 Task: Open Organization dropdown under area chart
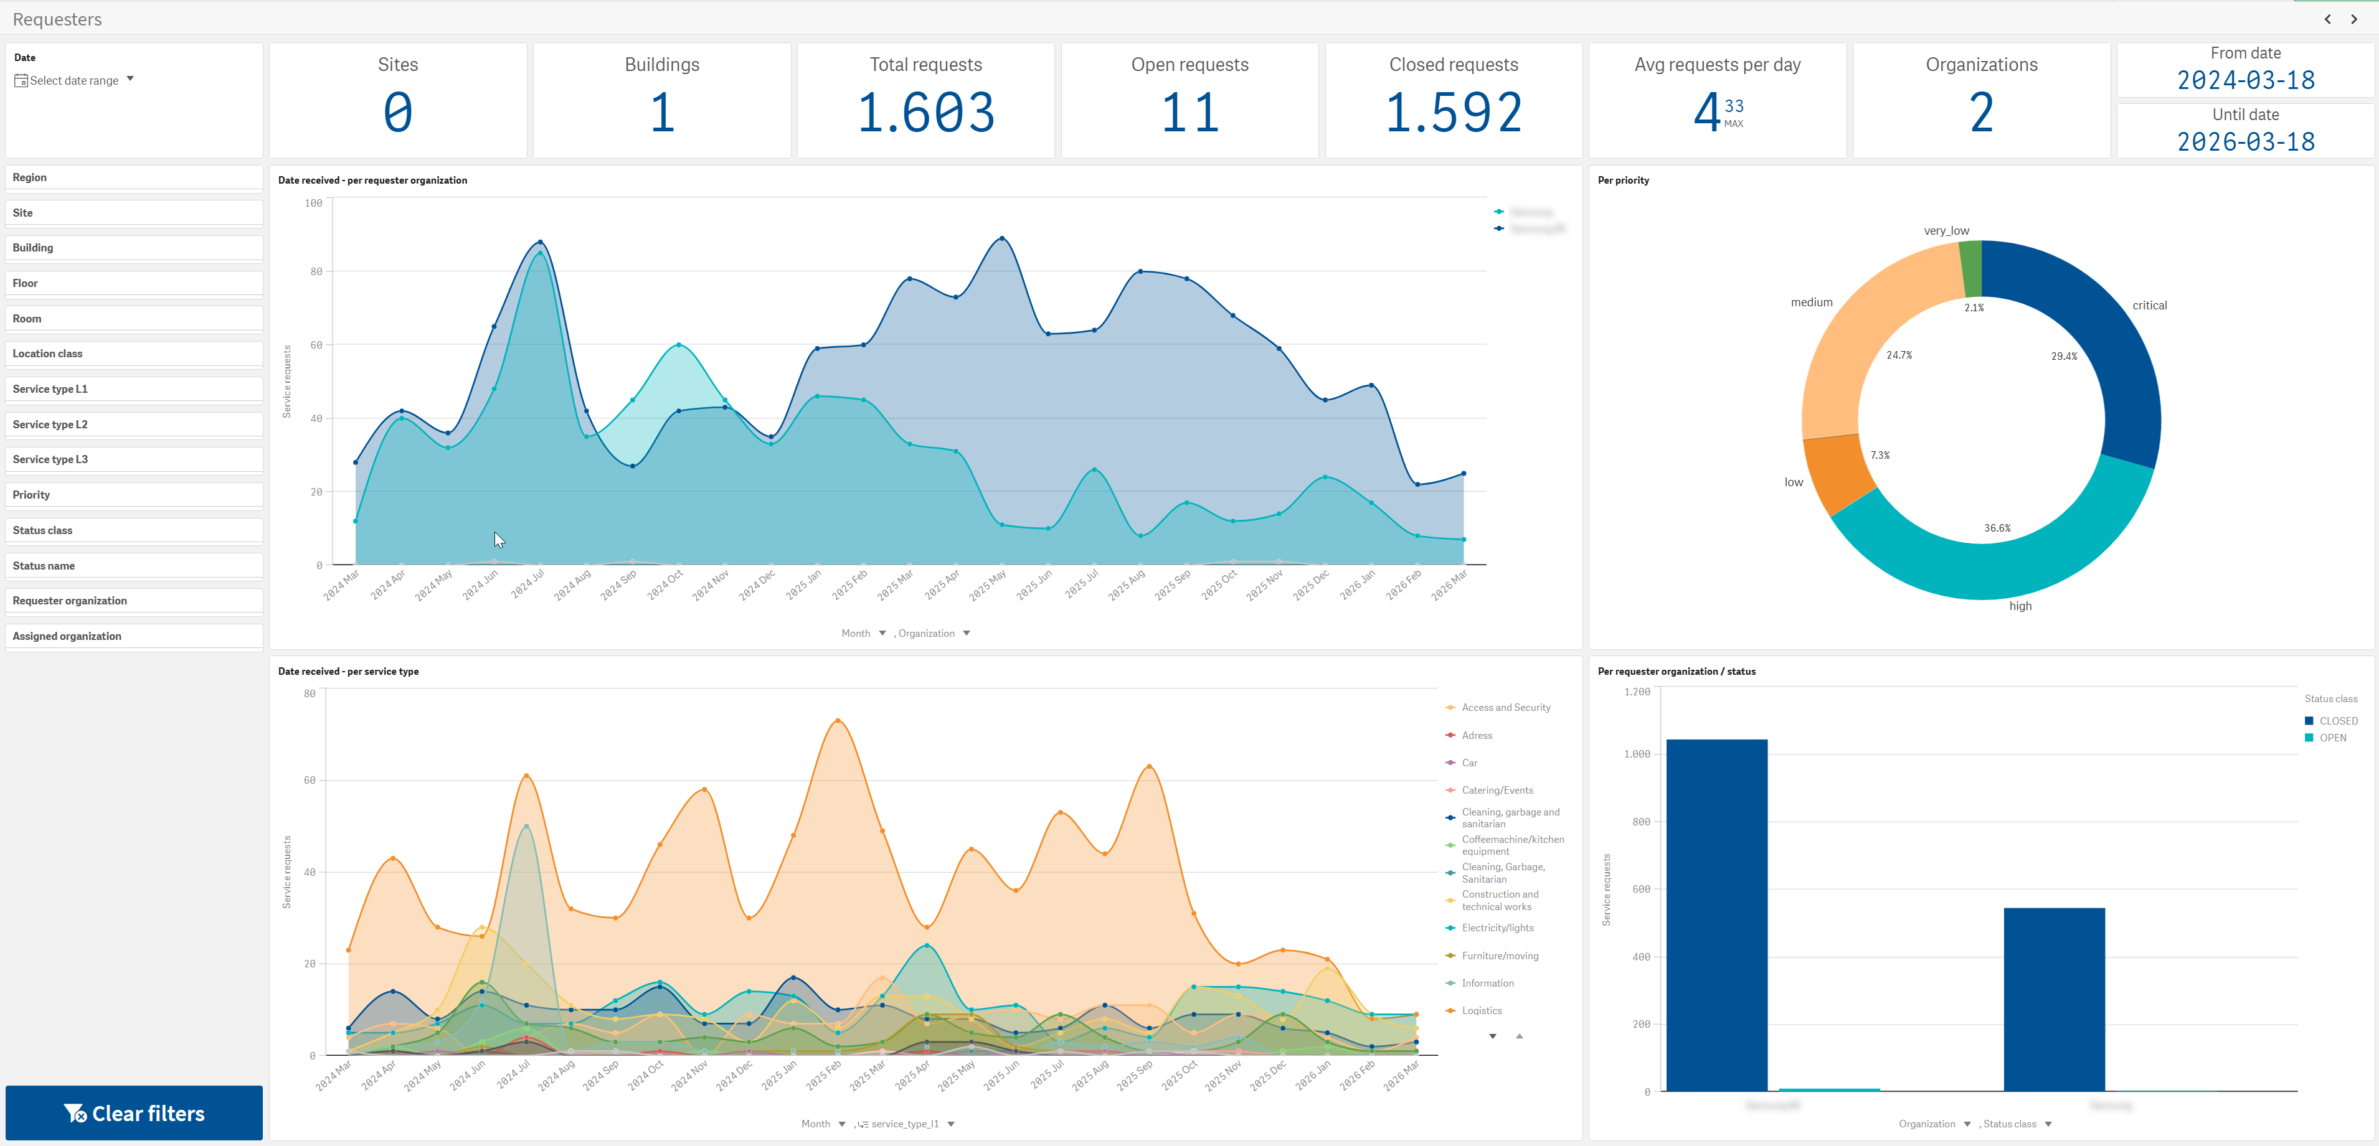(x=934, y=634)
